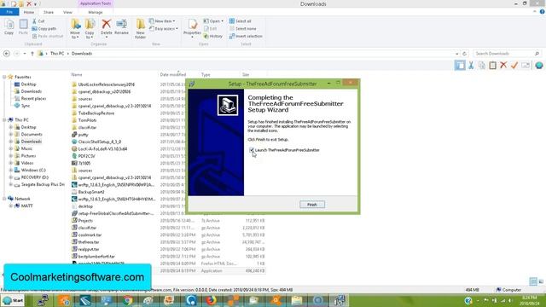Collapse the Network tree node
This screenshot has height=307, width=546.
tap(4, 199)
